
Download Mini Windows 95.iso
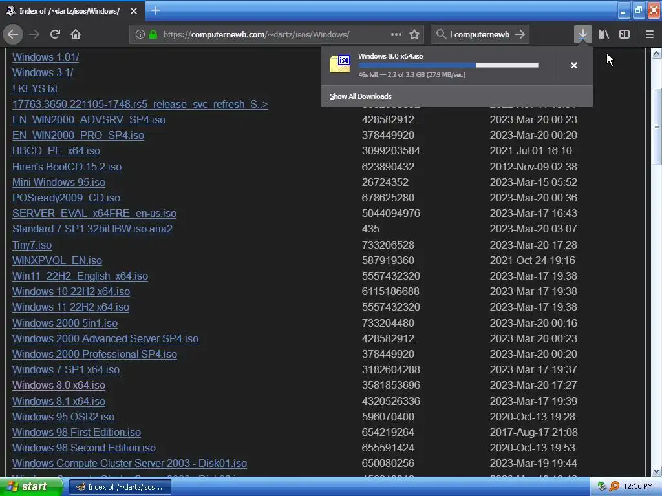tap(59, 183)
